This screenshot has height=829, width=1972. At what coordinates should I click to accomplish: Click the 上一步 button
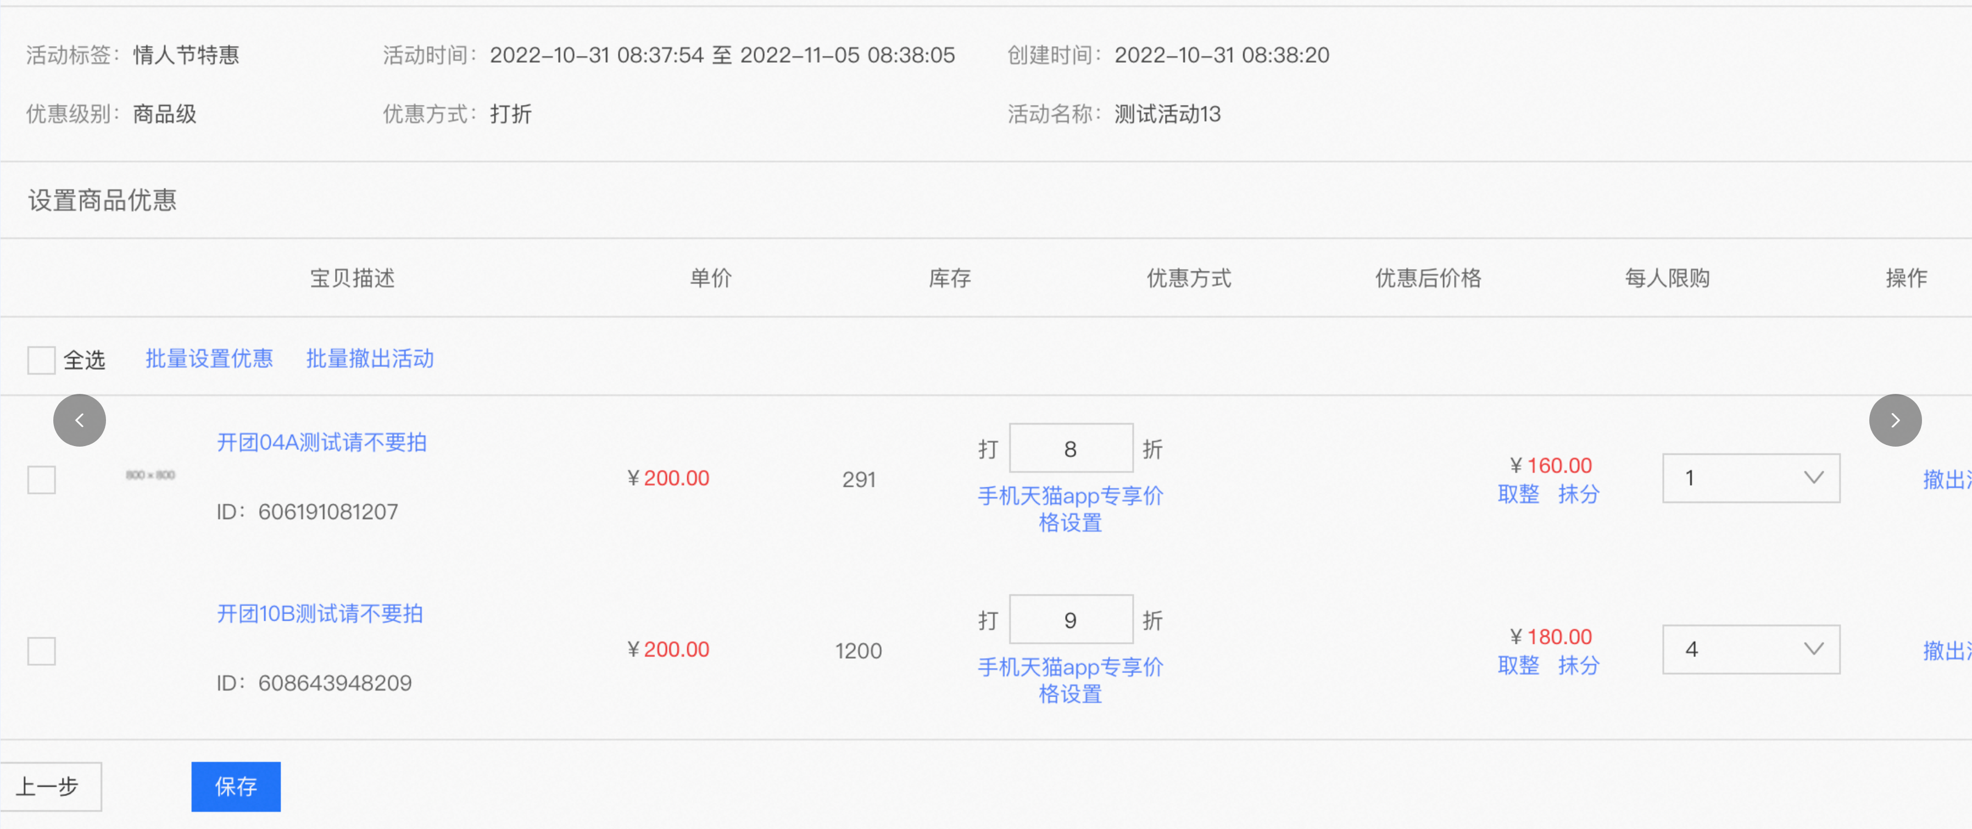pyautogui.click(x=49, y=786)
